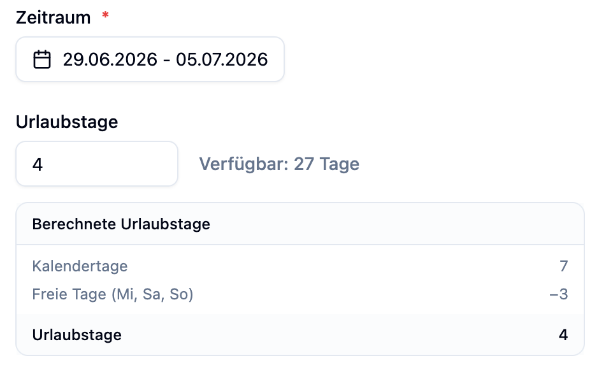Image resolution: width=599 pixels, height=372 pixels.
Task: Click the dash between the two dates
Action: [x=166, y=60]
